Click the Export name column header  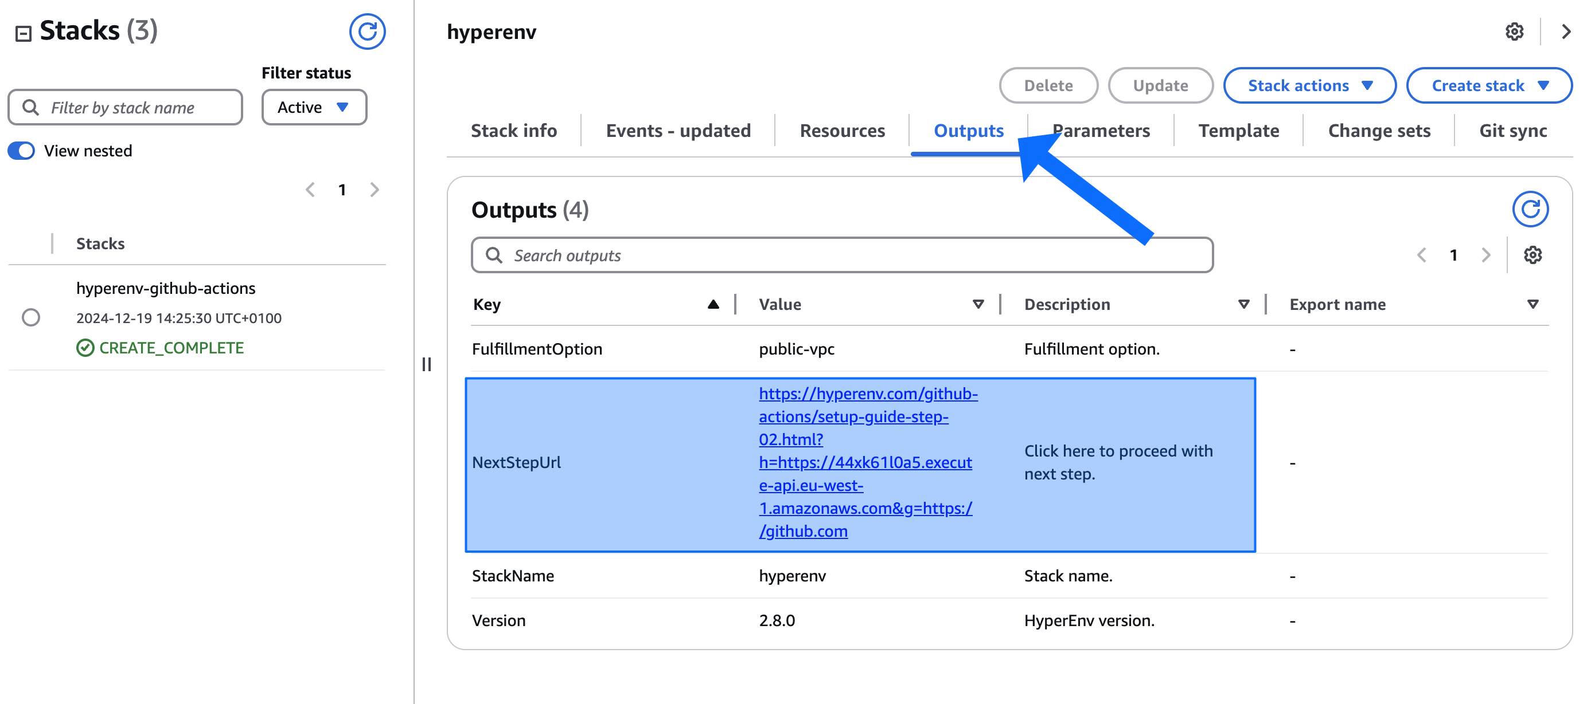[x=1337, y=304]
